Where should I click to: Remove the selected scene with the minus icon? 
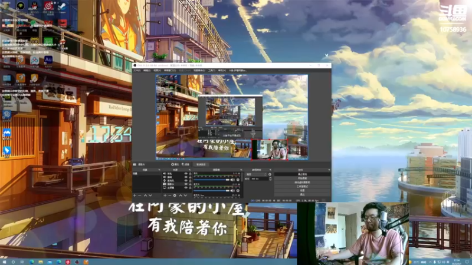pos(140,196)
